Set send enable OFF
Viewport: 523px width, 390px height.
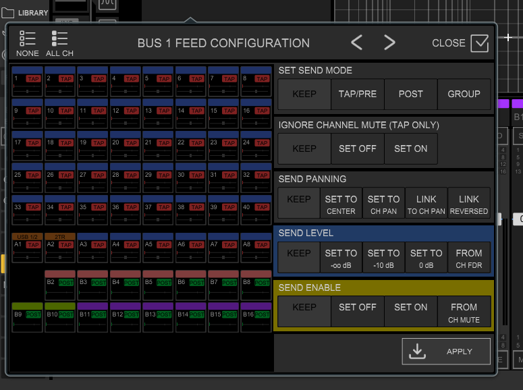[x=357, y=311]
